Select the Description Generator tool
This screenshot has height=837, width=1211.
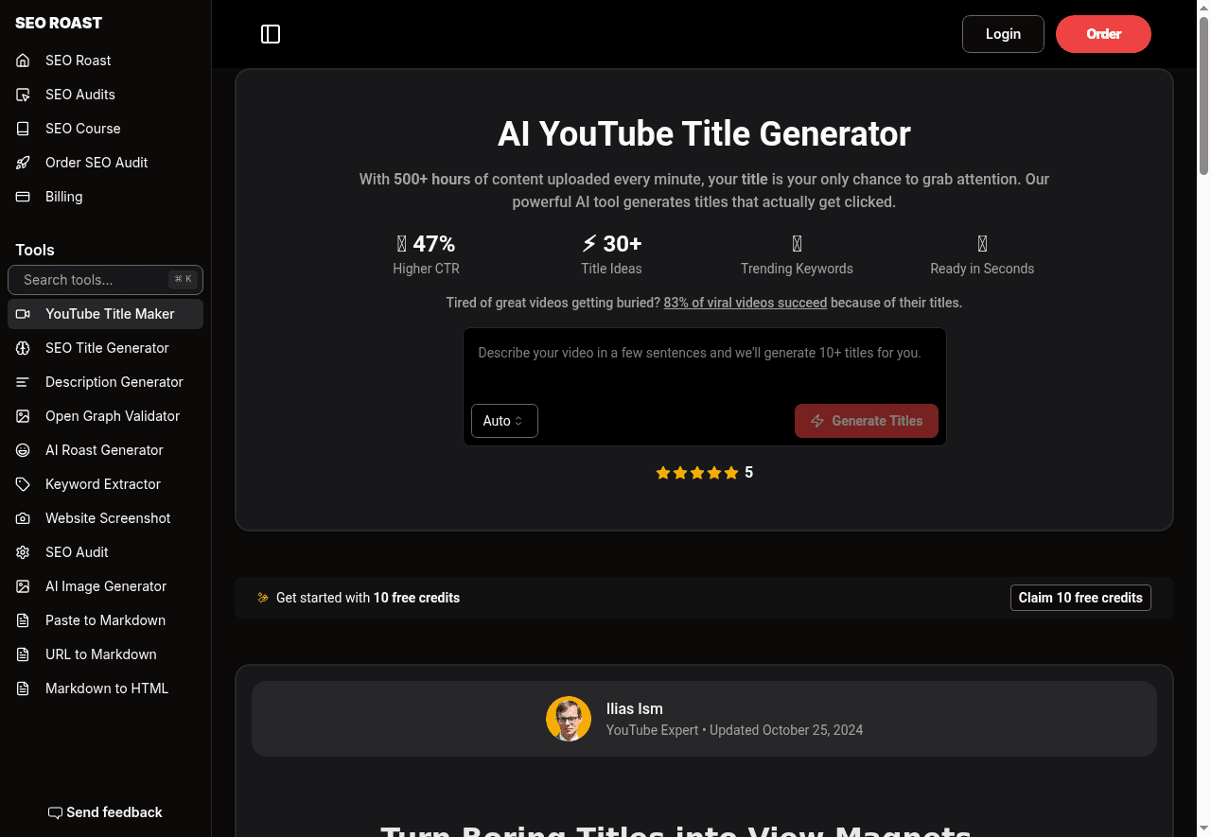coord(114,382)
